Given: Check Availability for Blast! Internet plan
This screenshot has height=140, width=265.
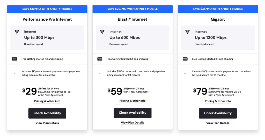Looking at the screenshot, I should coord(132,113).
